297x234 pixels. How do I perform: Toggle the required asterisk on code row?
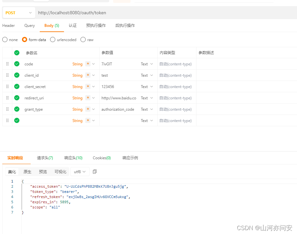88,64
